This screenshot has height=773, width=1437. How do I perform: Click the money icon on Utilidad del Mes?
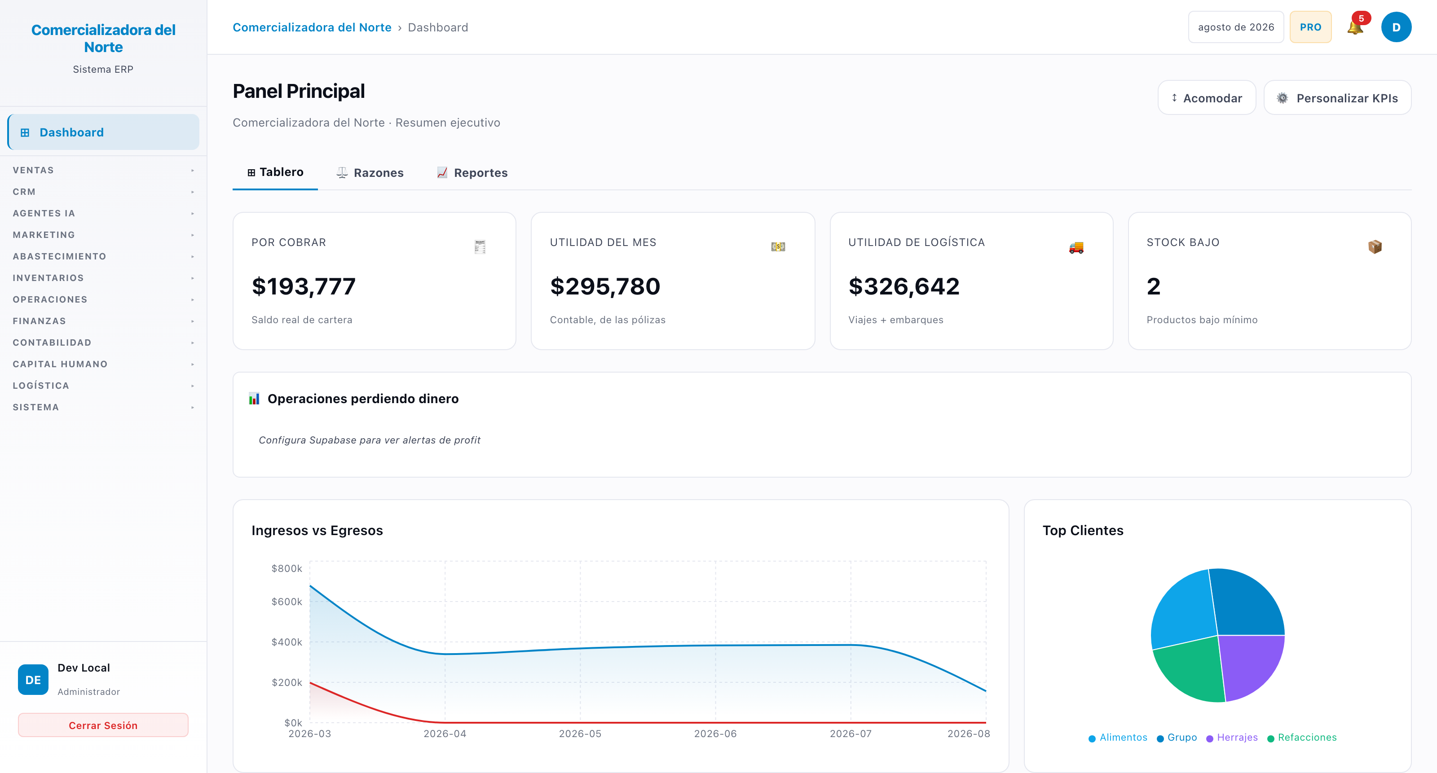[778, 246]
